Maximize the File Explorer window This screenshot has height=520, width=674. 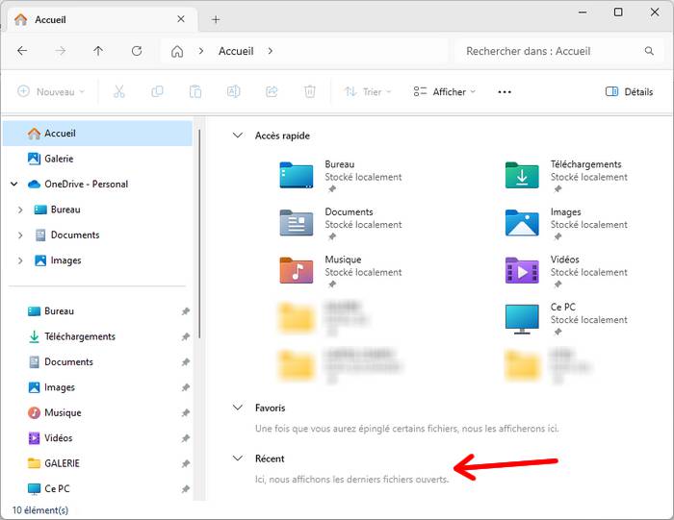coord(618,12)
